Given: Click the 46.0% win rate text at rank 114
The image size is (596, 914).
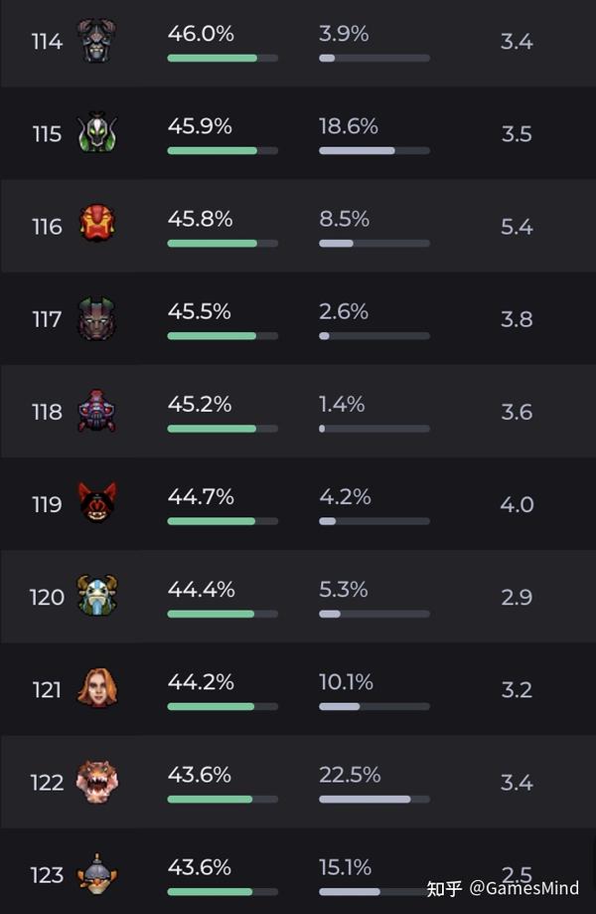Looking at the screenshot, I should click(202, 34).
